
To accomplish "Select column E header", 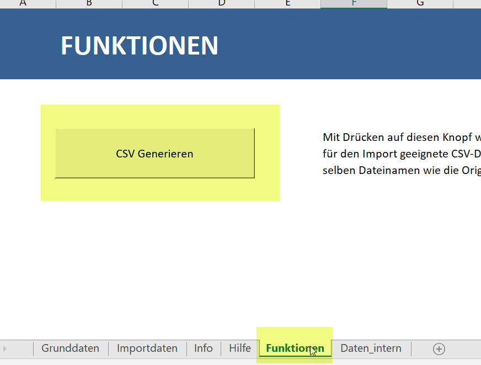I will (288, 4).
